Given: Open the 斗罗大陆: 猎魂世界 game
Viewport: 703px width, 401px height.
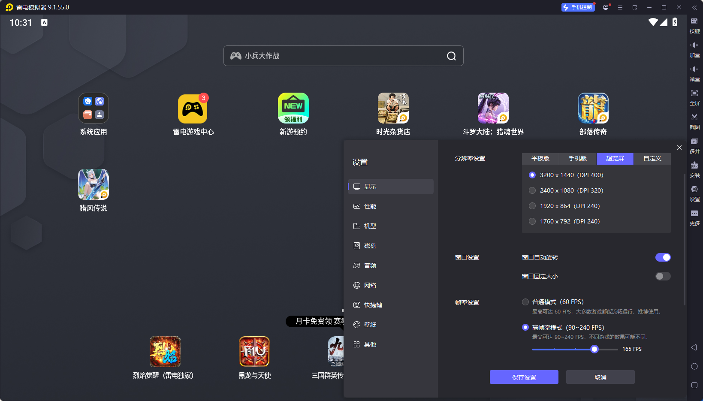Looking at the screenshot, I should (493, 108).
